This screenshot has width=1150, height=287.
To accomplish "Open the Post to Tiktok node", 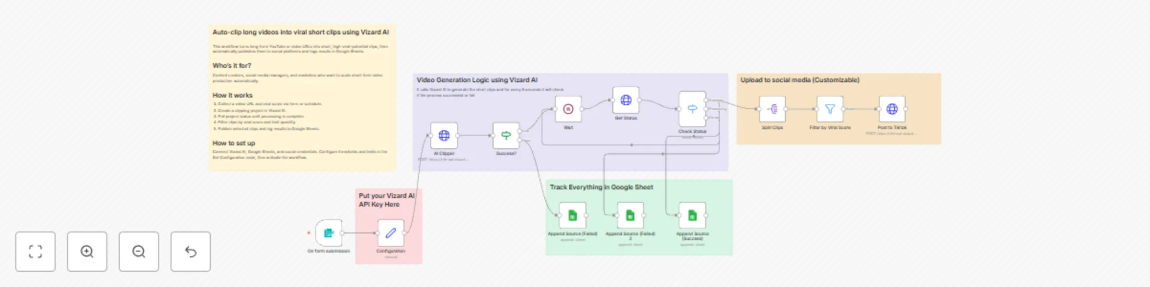I will 892,109.
